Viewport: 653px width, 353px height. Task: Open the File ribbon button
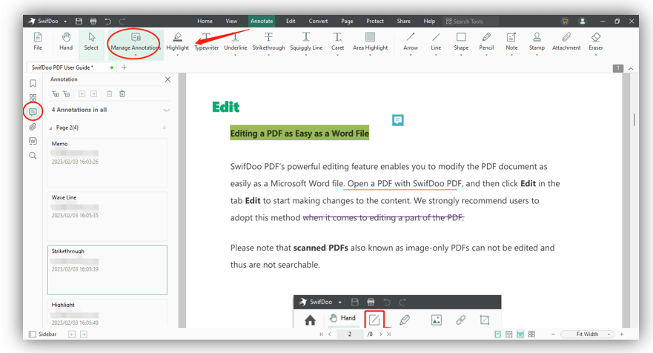(x=38, y=42)
